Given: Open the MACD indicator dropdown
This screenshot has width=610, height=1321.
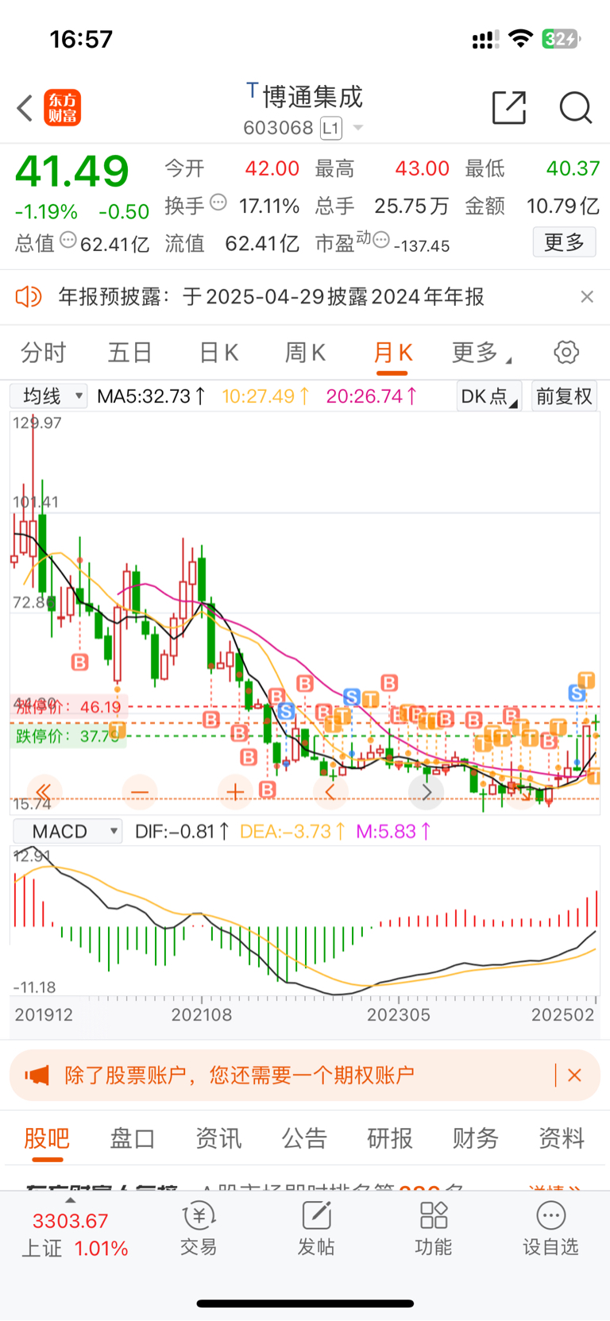Looking at the screenshot, I should [x=68, y=831].
